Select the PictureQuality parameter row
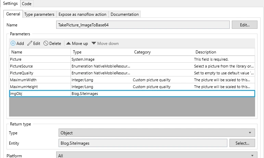 coord(132,73)
